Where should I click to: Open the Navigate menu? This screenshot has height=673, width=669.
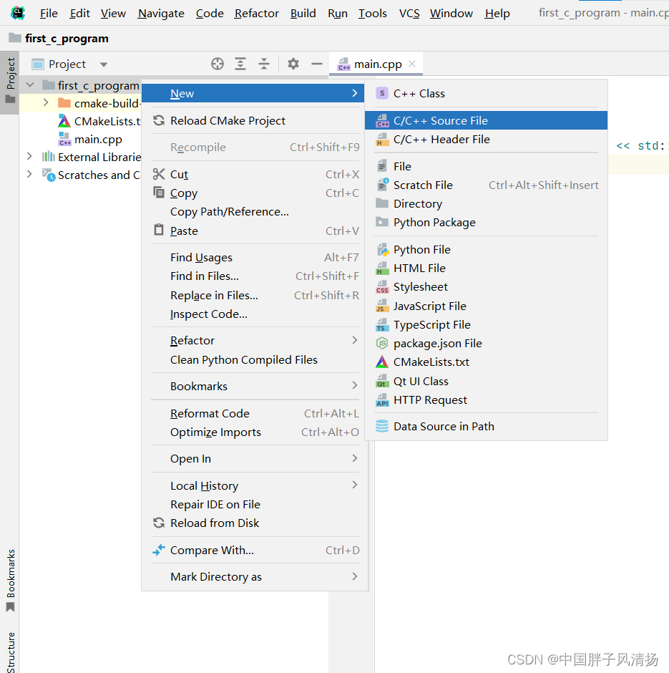[x=161, y=14]
